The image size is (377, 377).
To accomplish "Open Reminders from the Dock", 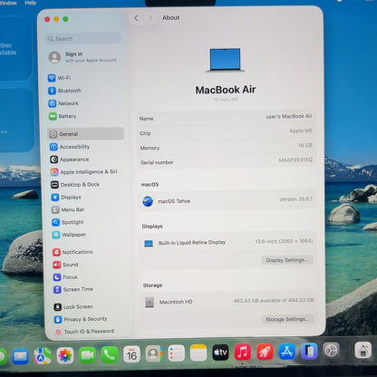I will [x=176, y=353].
